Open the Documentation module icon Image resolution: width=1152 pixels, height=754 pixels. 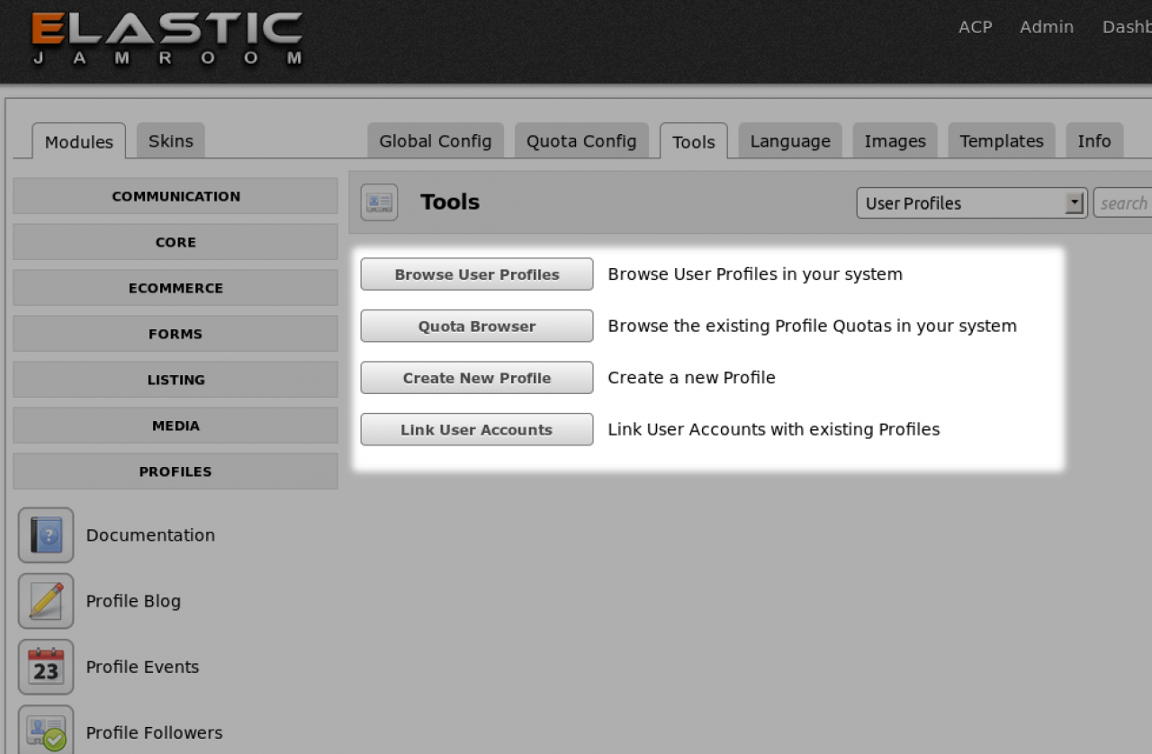point(46,535)
